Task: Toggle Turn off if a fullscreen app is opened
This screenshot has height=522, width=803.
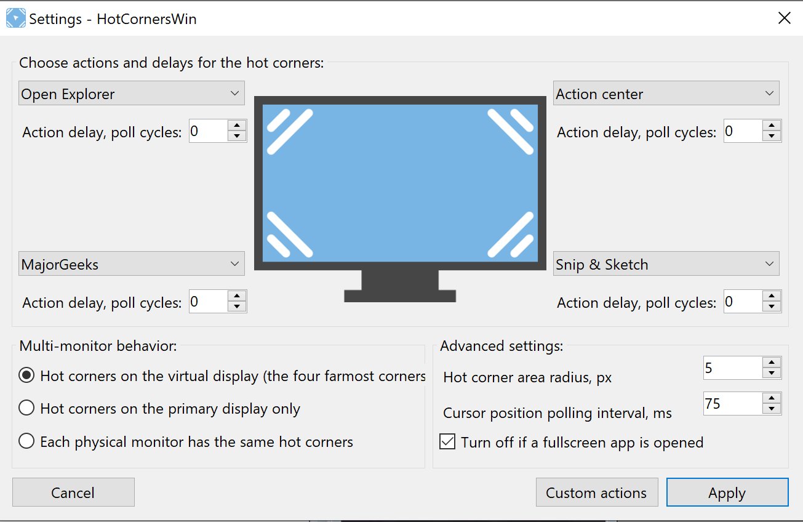Action: (x=447, y=441)
